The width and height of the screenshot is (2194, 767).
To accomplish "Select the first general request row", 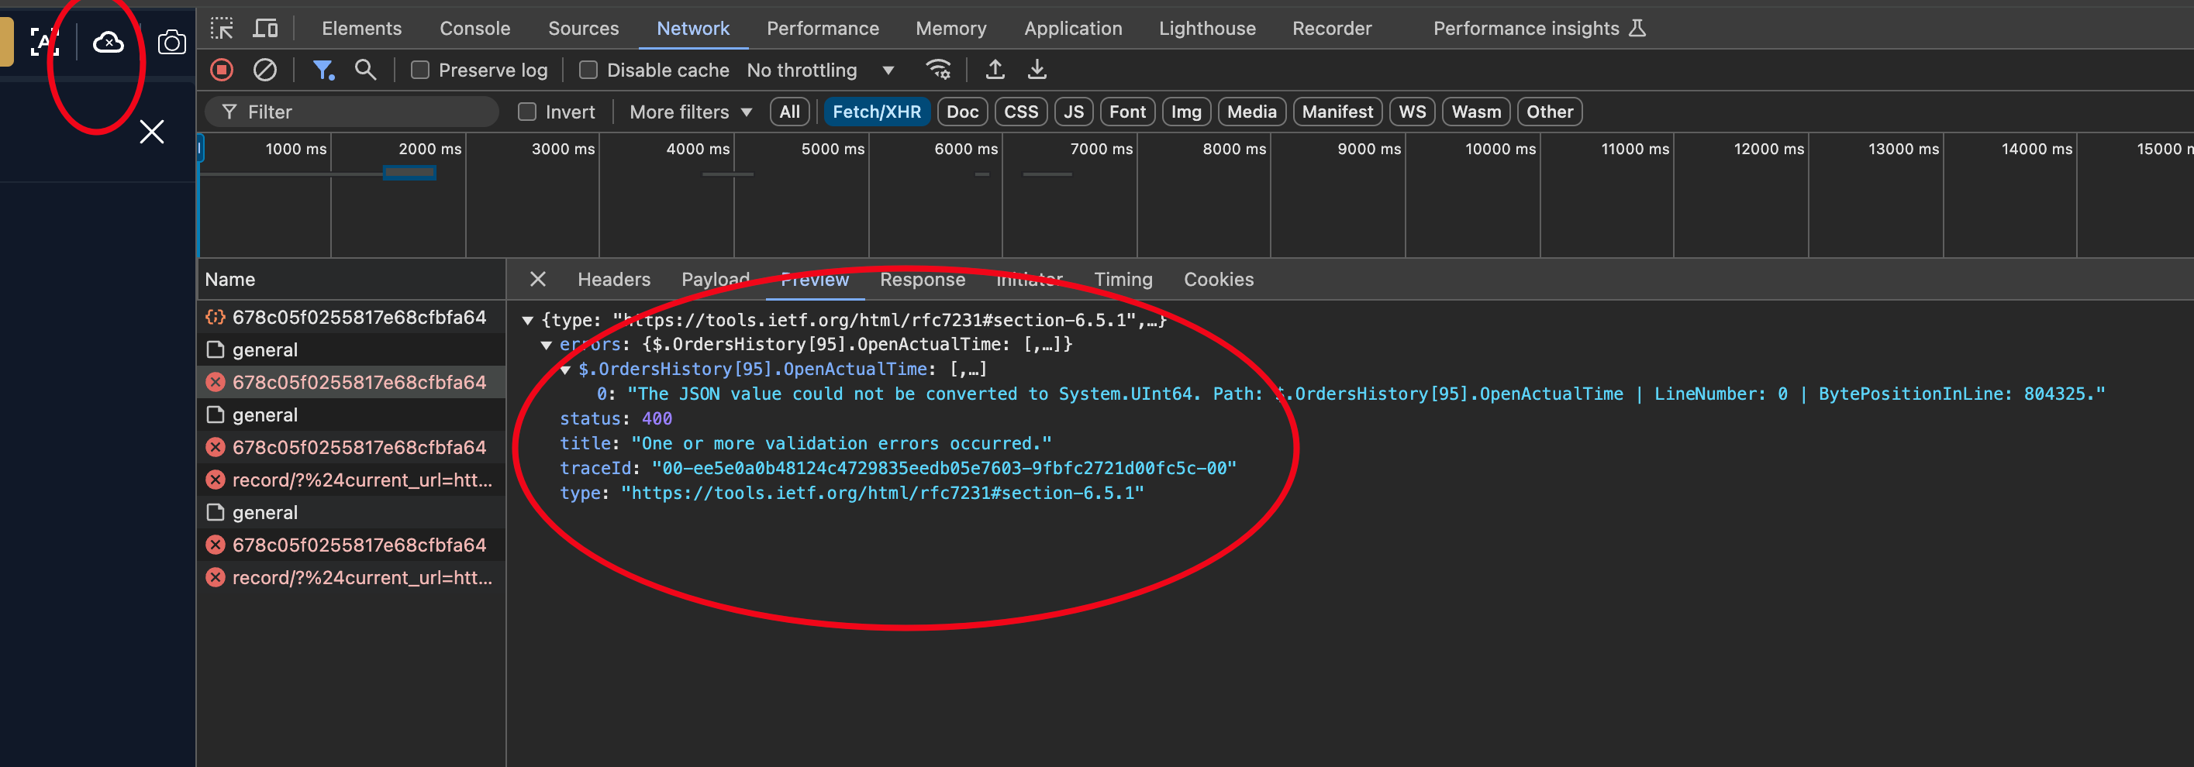I will click(x=352, y=350).
